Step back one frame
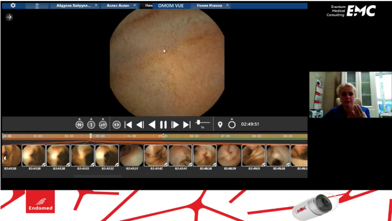This screenshot has width=392, height=221. [x=140, y=125]
